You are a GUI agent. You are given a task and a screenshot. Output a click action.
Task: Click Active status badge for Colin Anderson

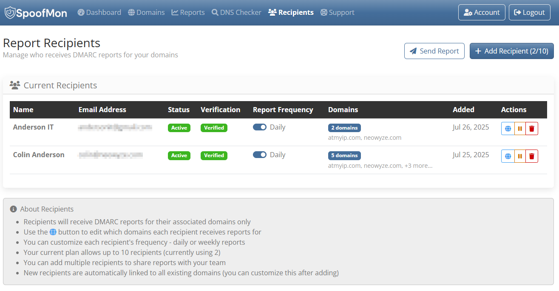pos(179,155)
